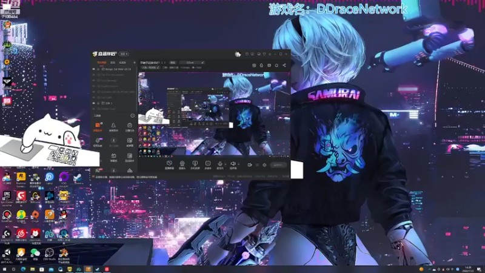The height and width of the screenshot is (273, 485).
Task: Open the first scene tab in the streaming app
Action: 101,62
